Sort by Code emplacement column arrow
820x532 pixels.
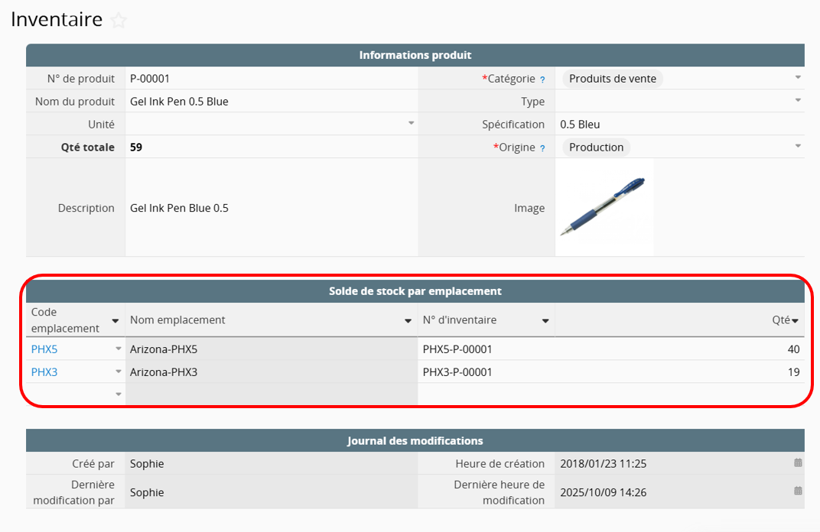[x=116, y=321]
